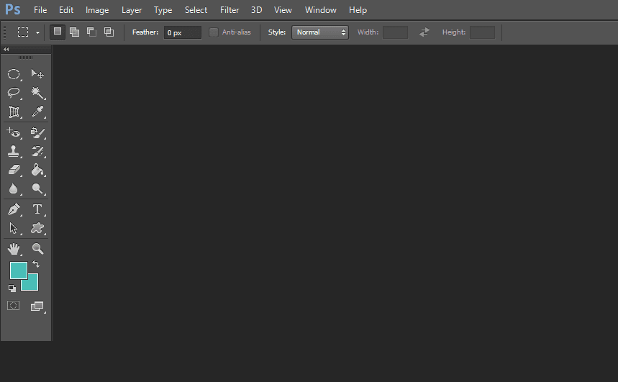Open the tool preset picker arrow
Image resolution: width=618 pixels, height=382 pixels.
38,32
